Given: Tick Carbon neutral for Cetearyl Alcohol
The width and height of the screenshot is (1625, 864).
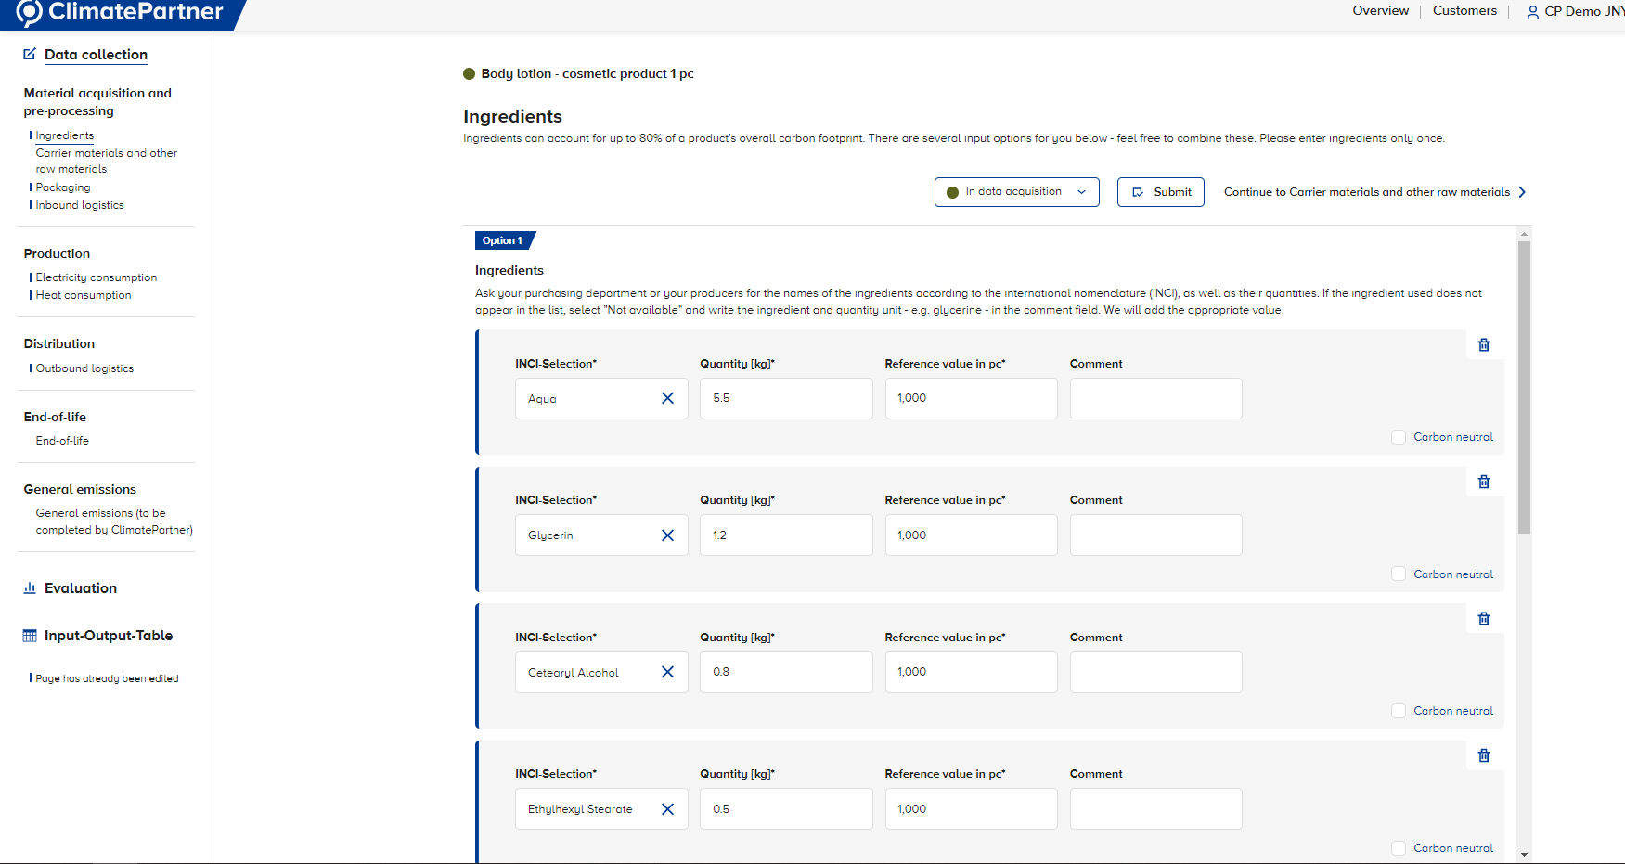Looking at the screenshot, I should (x=1399, y=711).
